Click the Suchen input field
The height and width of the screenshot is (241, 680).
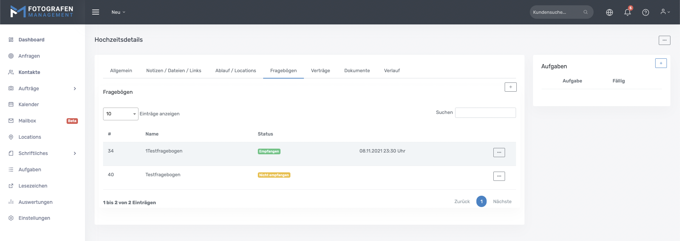[x=485, y=113]
